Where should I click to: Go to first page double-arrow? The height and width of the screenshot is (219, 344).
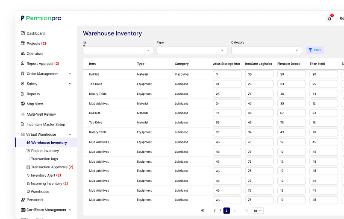tap(203, 210)
